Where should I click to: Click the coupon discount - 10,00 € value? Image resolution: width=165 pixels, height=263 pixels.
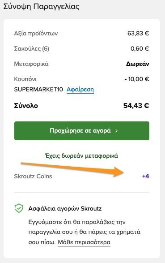[x=137, y=79]
